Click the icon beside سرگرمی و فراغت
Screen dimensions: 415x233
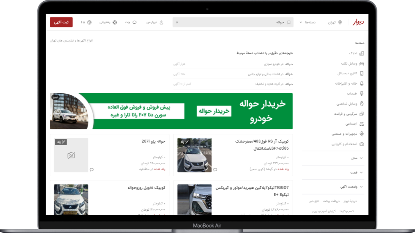pyautogui.click(x=361, y=114)
